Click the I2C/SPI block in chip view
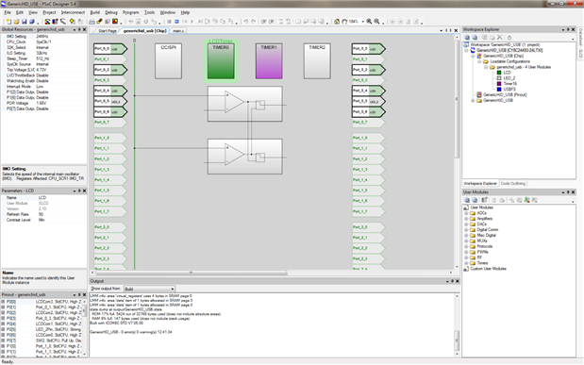This screenshot has height=365, width=584. tap(168, 61)
